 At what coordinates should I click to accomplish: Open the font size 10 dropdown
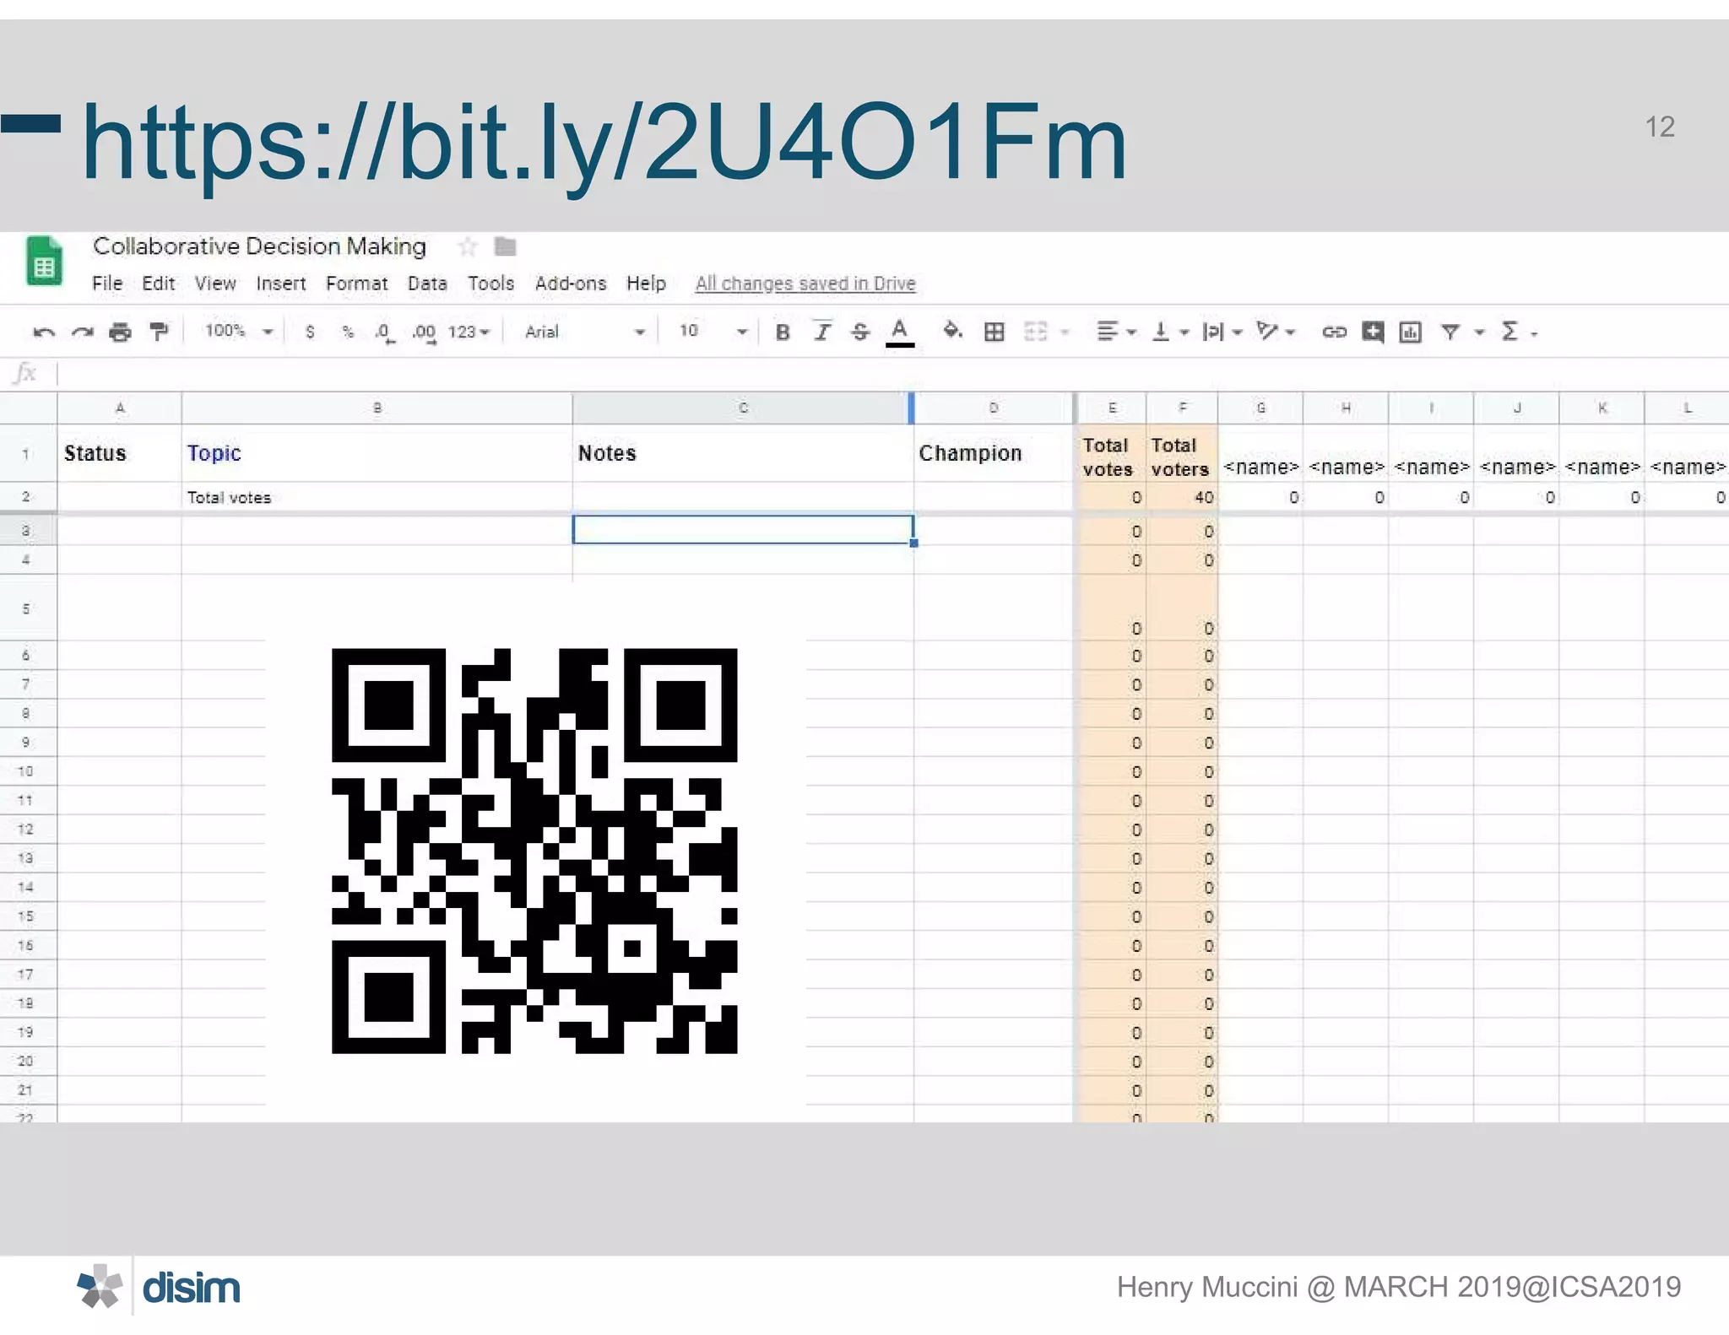(x=713, y=332)
